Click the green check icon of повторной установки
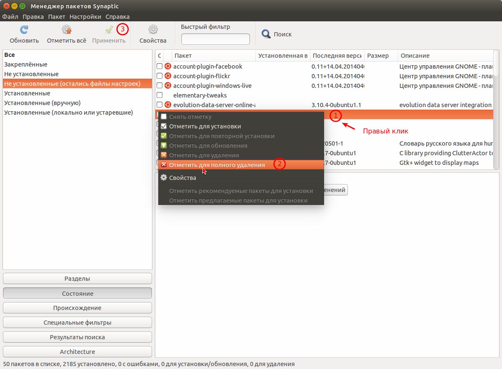The image size is (502, 369). click(164, 136)
